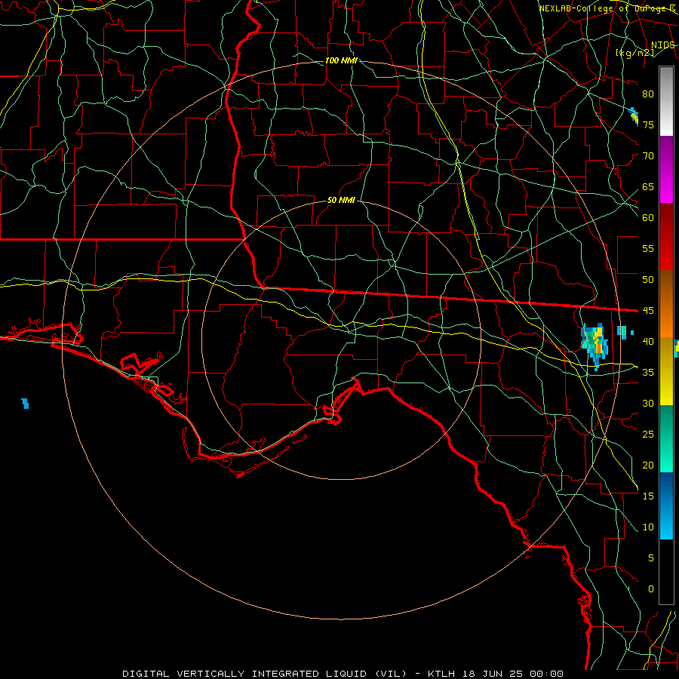Select the green segment of color bar

[666, 438]
